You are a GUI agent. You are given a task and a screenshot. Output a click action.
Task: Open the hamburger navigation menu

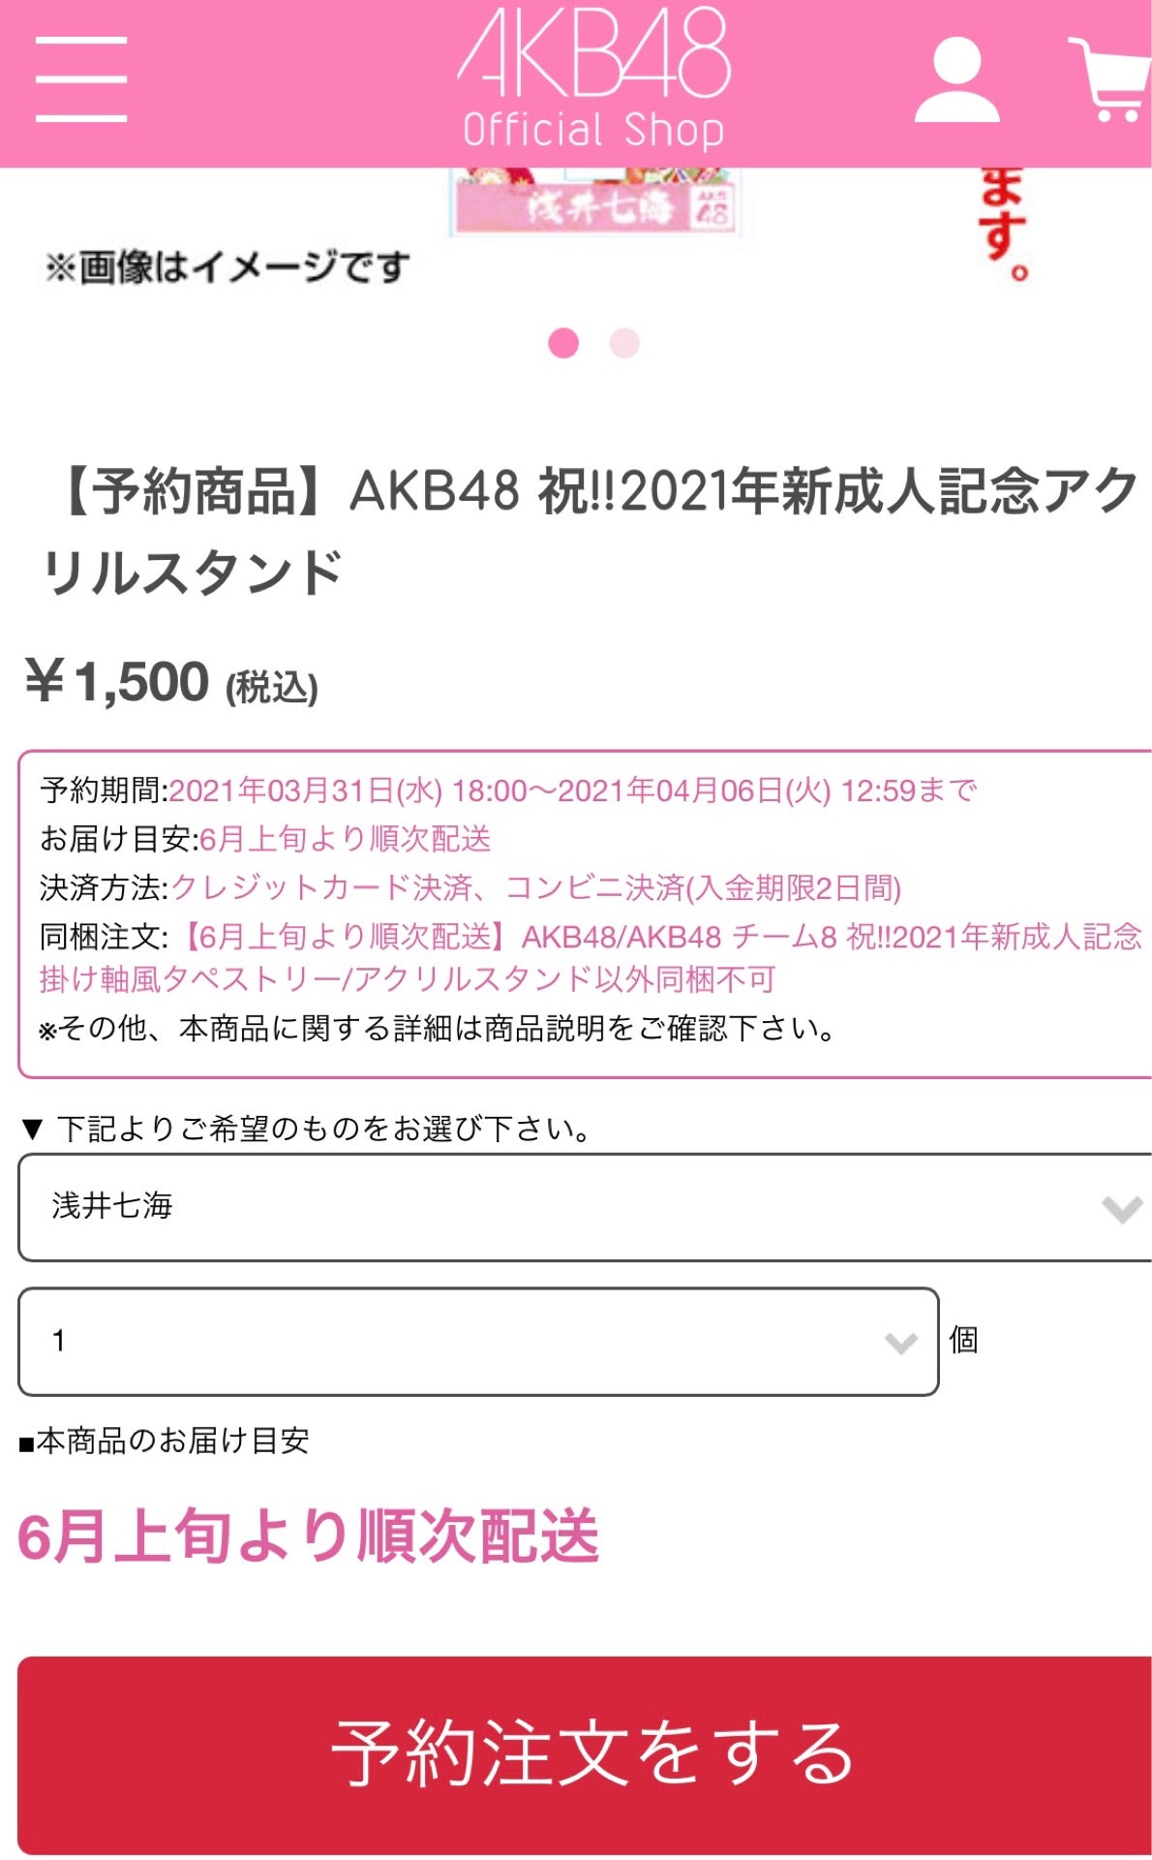tap(81, 79)
